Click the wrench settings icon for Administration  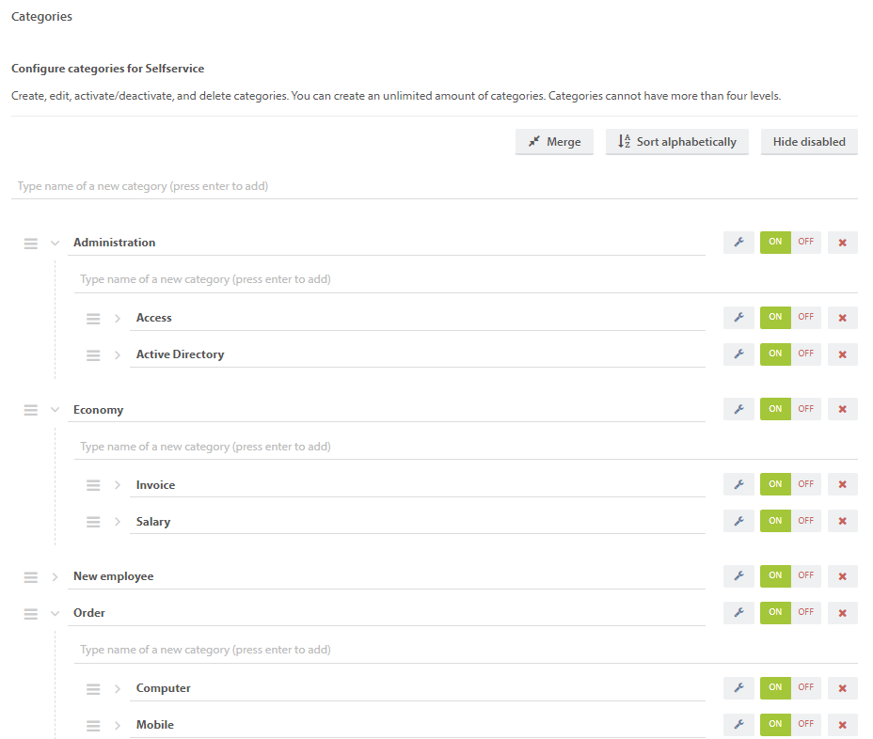coord(738,243)
